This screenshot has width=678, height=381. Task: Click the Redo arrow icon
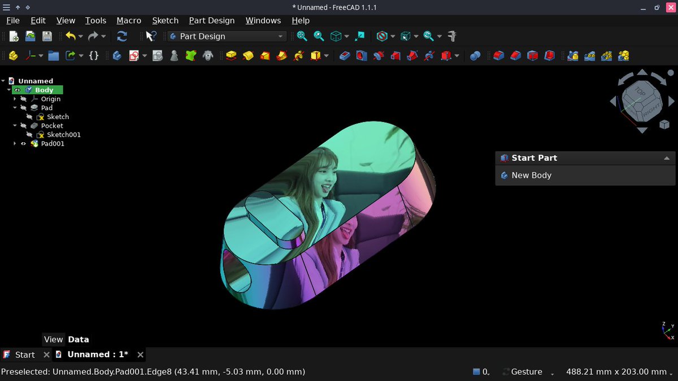(x=93, y=36)
